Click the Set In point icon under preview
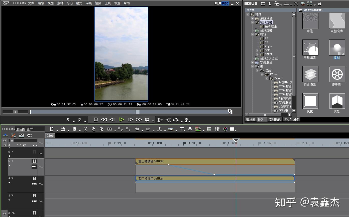This screenshot has height=217, width=349. tap(68, 120)
